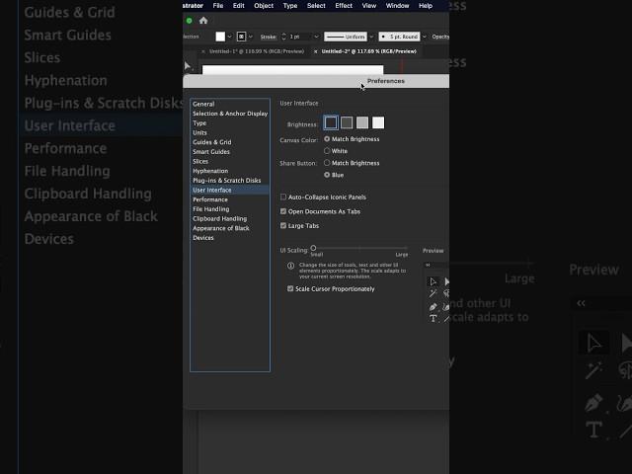The height and width of the screenshot is (474, 632).
Task: Open the Object menu
Action: tap(264, 6)
